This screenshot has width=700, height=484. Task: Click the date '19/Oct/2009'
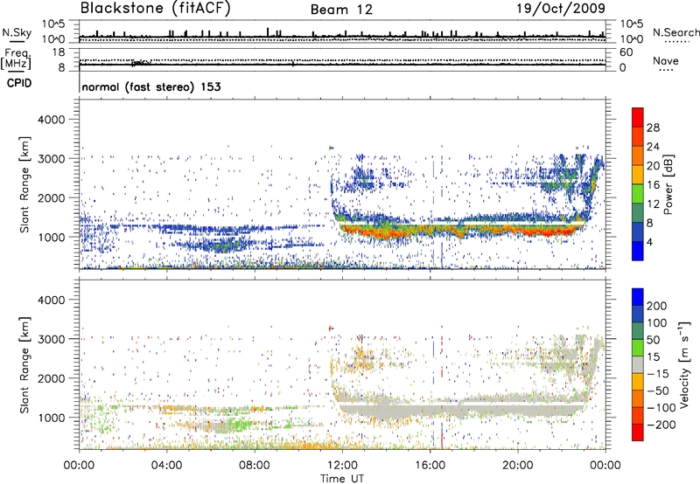[x=561, y=9]
